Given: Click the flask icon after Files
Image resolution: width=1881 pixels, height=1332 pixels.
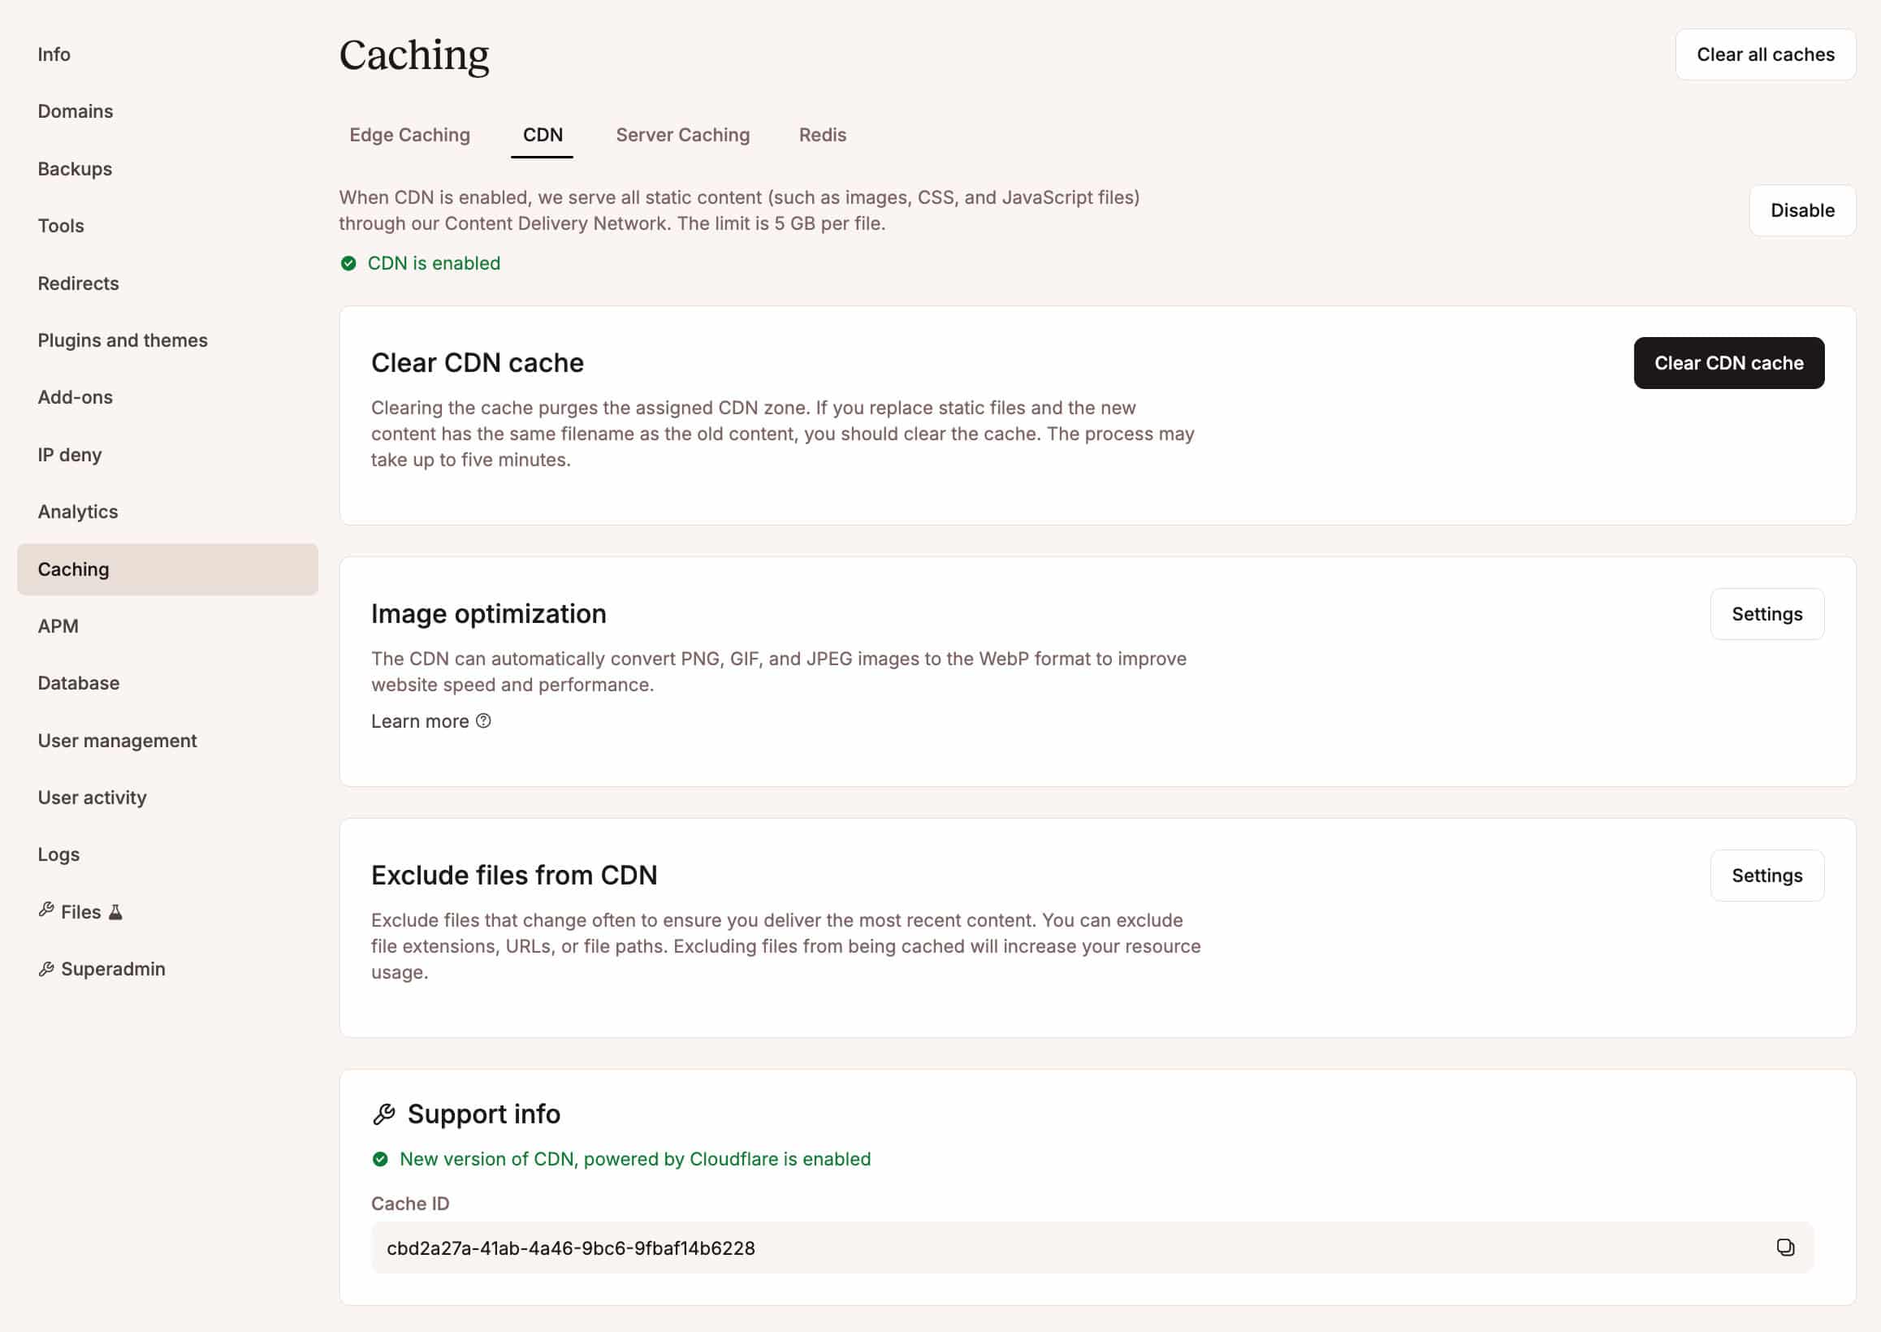Looking at the screenshot, I should coord(115,911).
